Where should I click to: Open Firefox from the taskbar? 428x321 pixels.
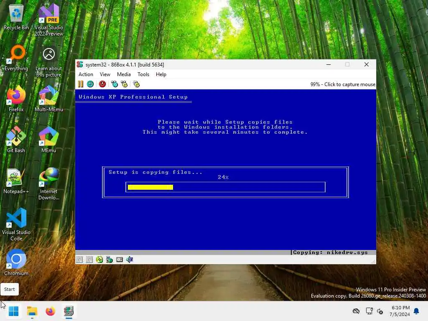click(50, 311)
